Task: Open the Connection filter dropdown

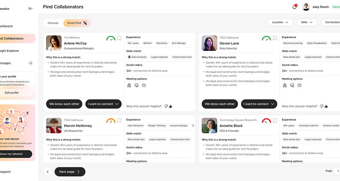Action: (330, 22)
